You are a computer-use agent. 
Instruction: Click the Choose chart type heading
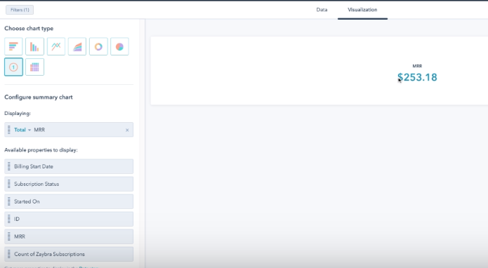pos(29,28)
